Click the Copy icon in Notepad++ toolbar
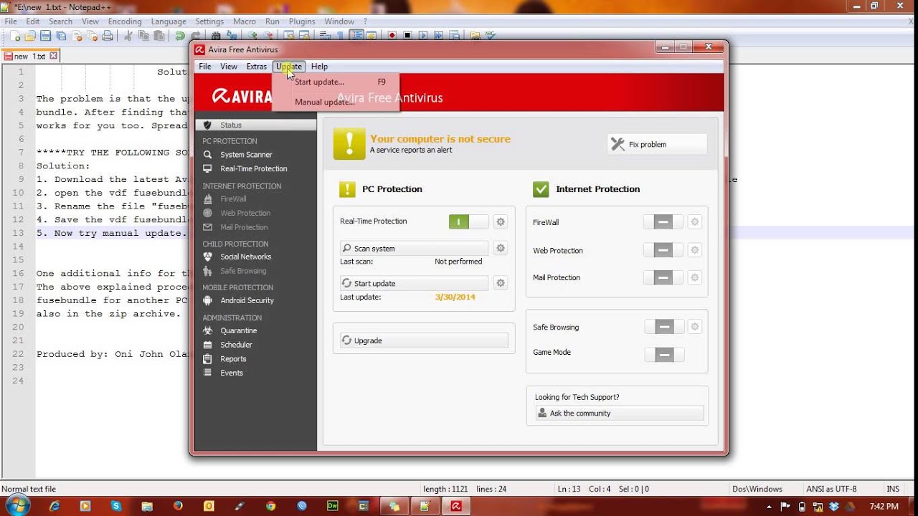Image resolution: width=918 pixels, height=516 pixels. (x=144, y=35)
